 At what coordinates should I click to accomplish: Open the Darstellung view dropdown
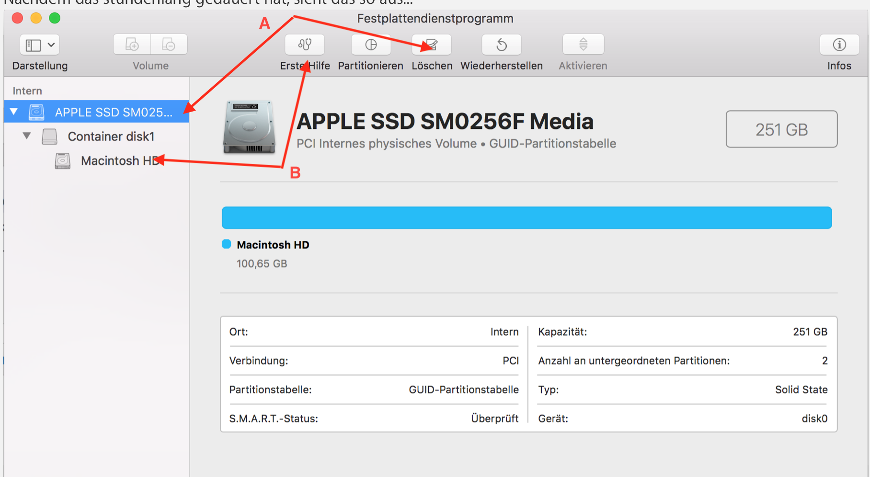(x=40, y=45)
